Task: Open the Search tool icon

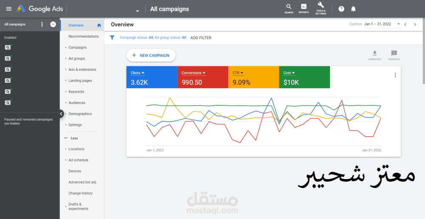Action: [x=289, y=8]
